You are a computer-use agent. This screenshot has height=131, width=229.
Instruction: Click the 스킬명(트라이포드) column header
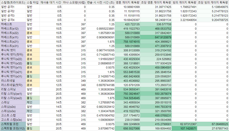point(13,2)
